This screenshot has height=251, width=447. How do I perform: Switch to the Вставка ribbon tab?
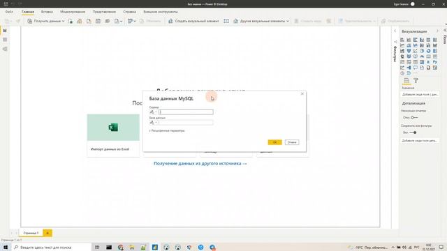(x=47, y=12)
